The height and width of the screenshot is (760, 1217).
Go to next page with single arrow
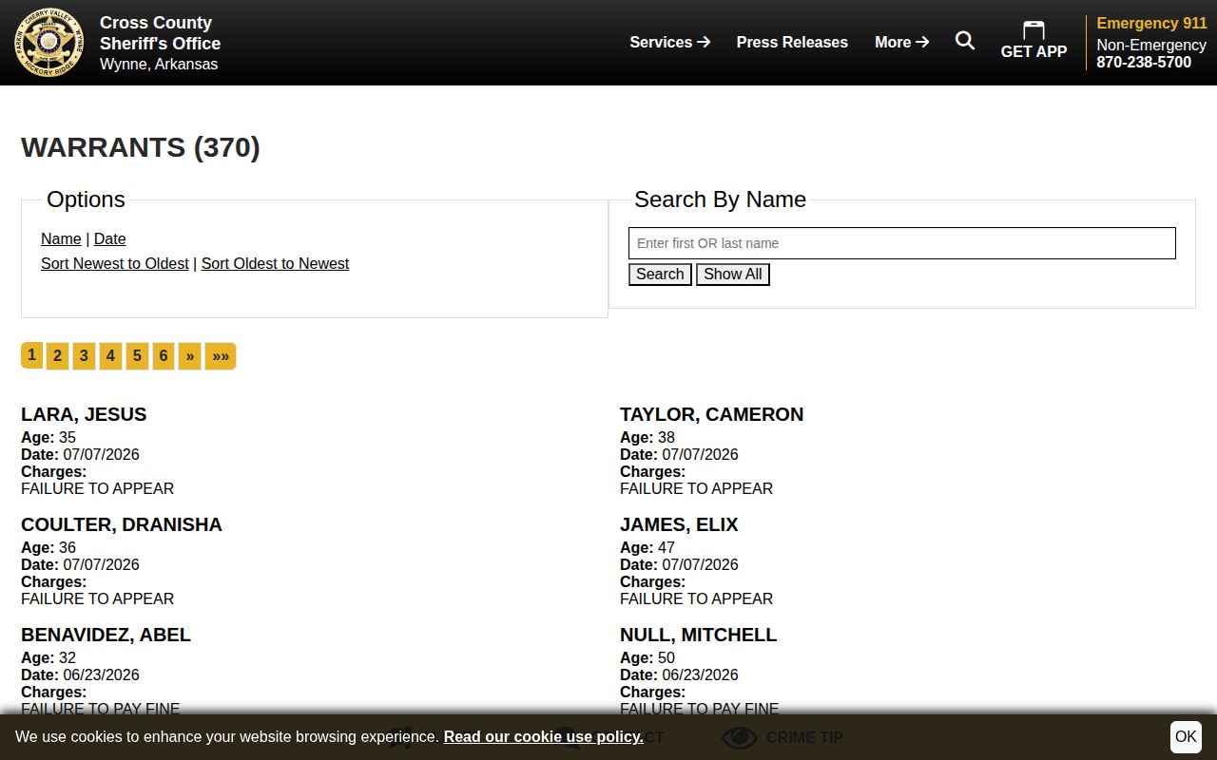(190, 356)
